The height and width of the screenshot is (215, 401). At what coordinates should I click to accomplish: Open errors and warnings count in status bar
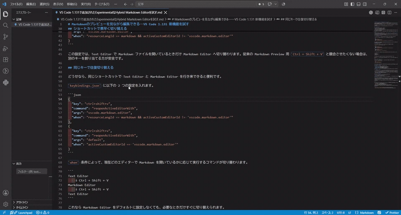coord(43,212)
